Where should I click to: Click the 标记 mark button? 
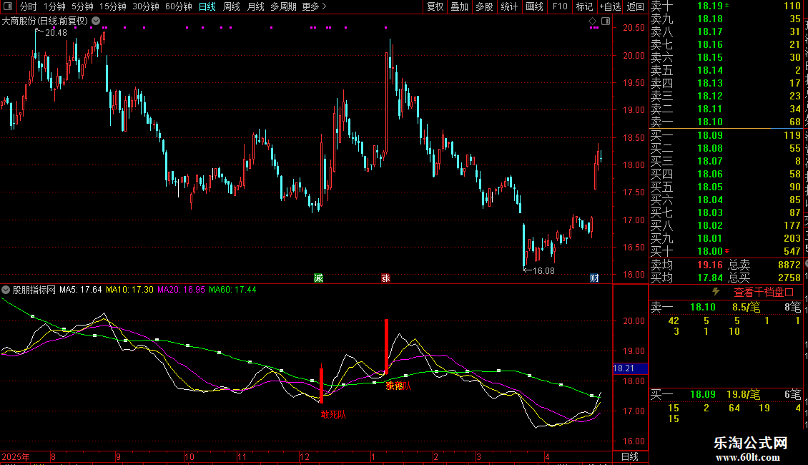point(584,6)
